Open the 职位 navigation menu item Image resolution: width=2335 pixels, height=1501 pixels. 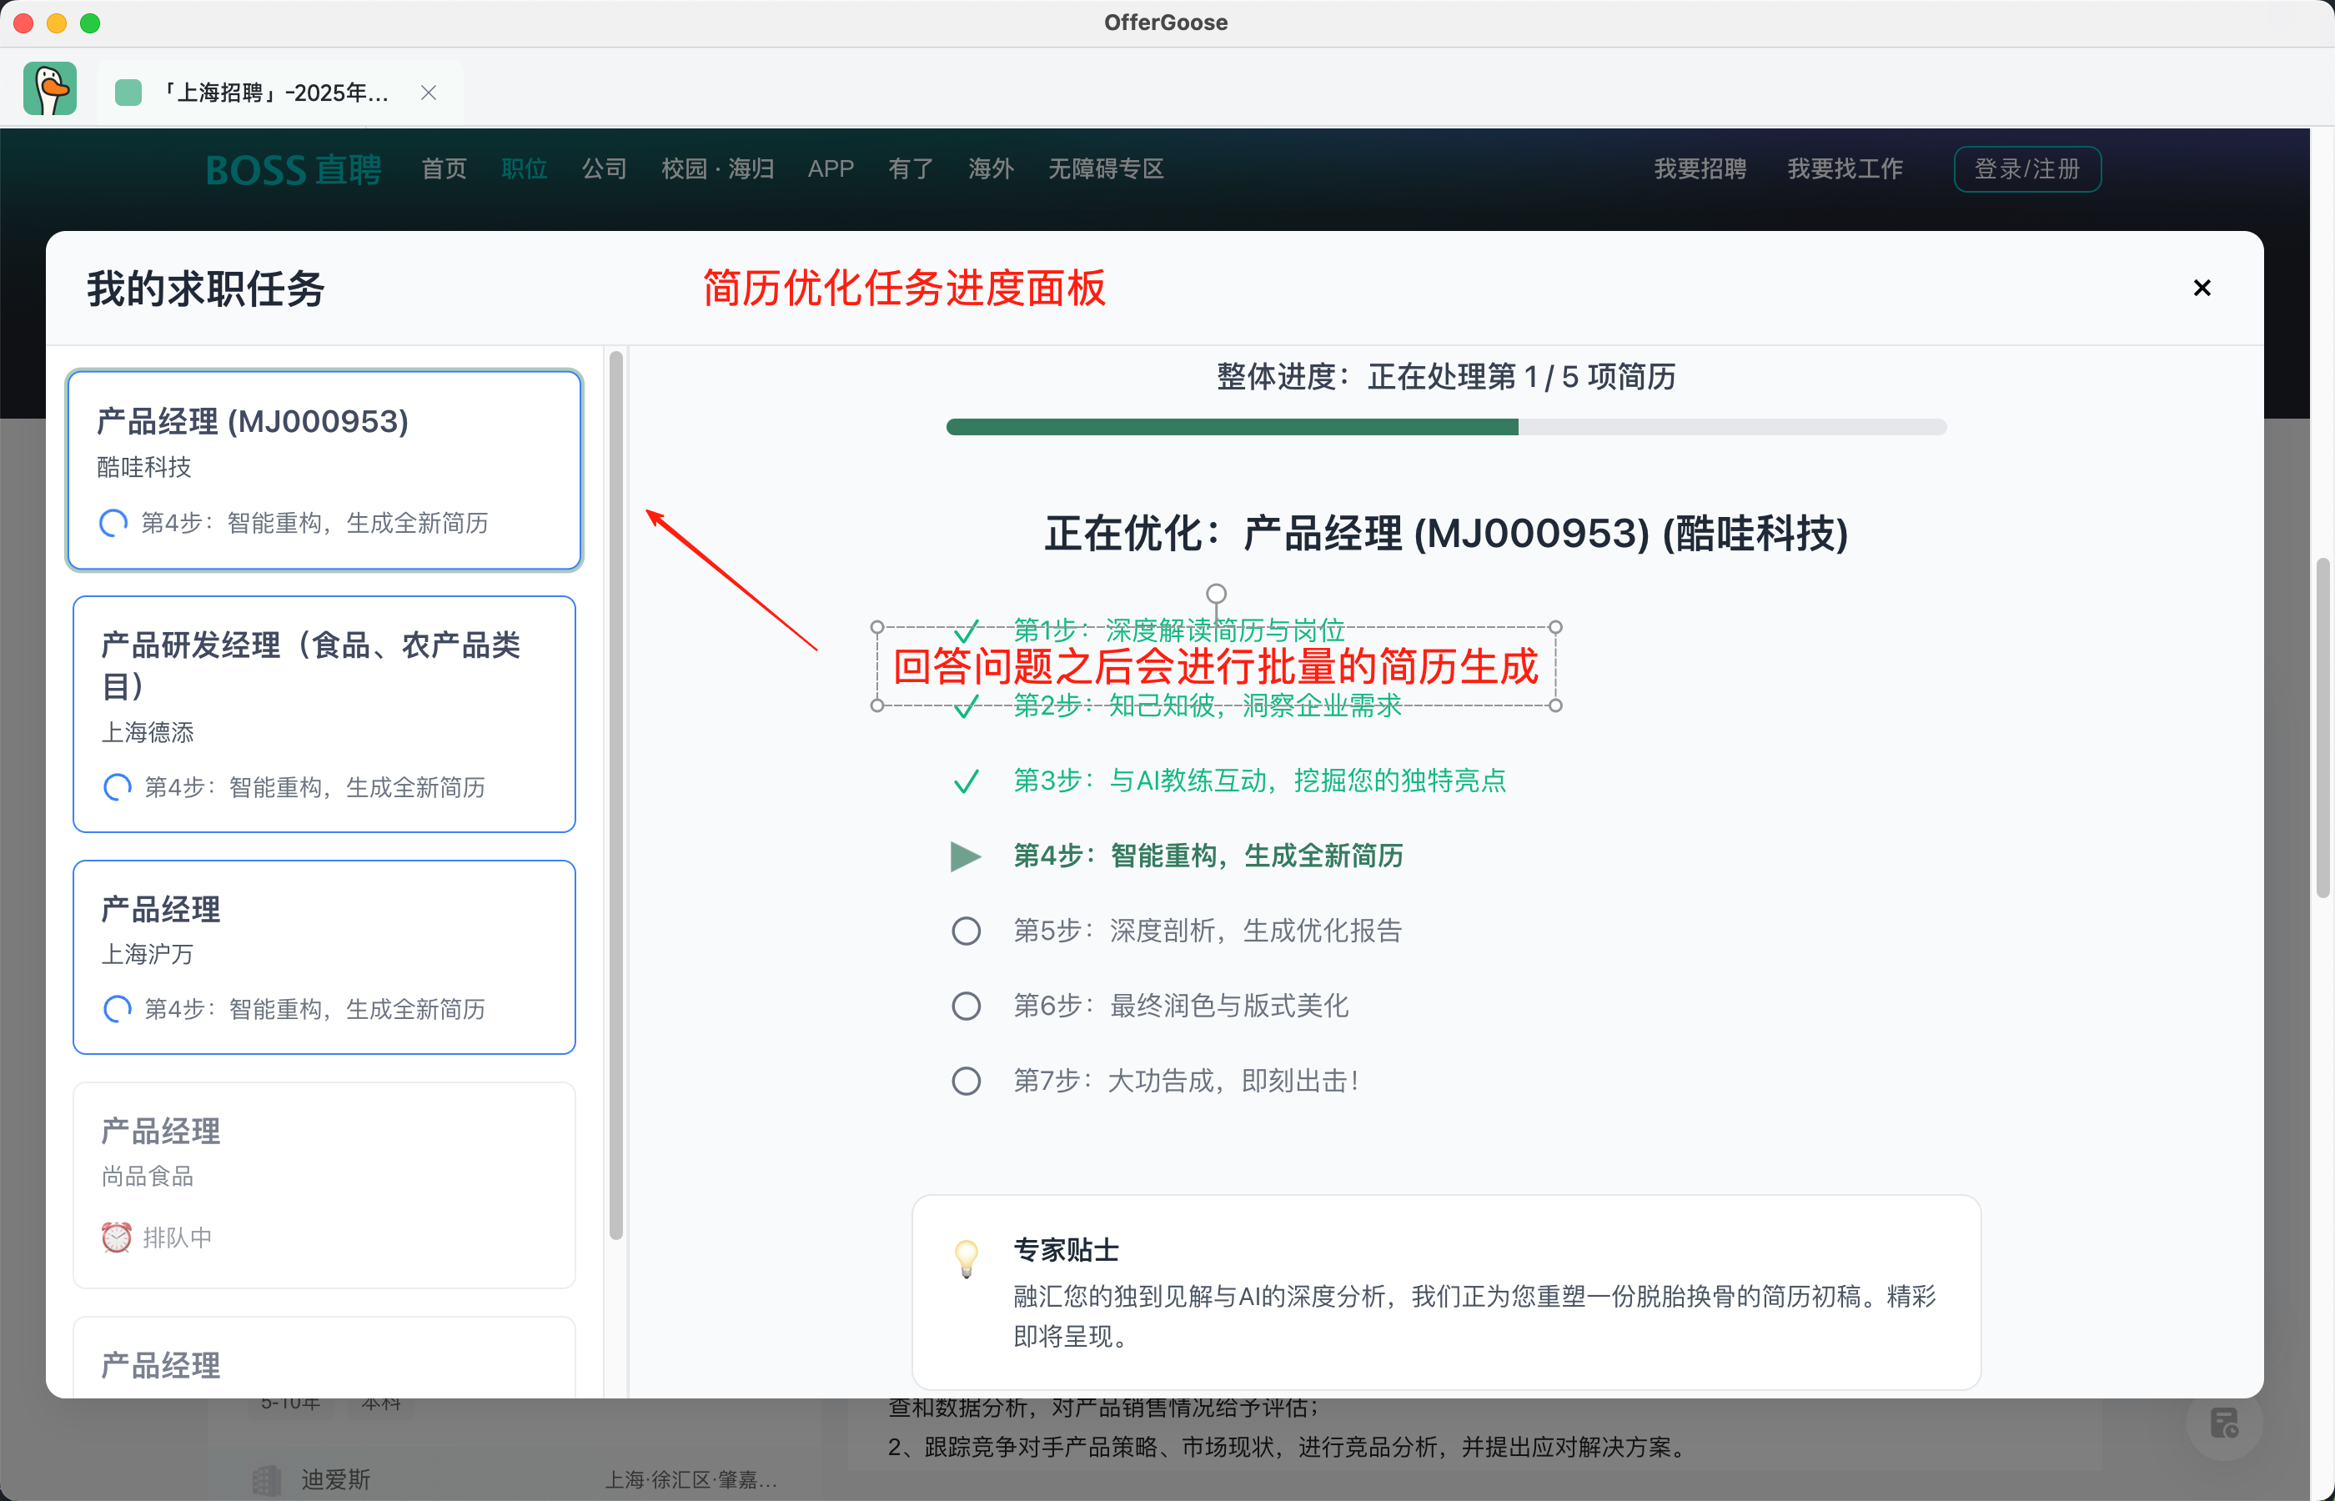point(524,168)
